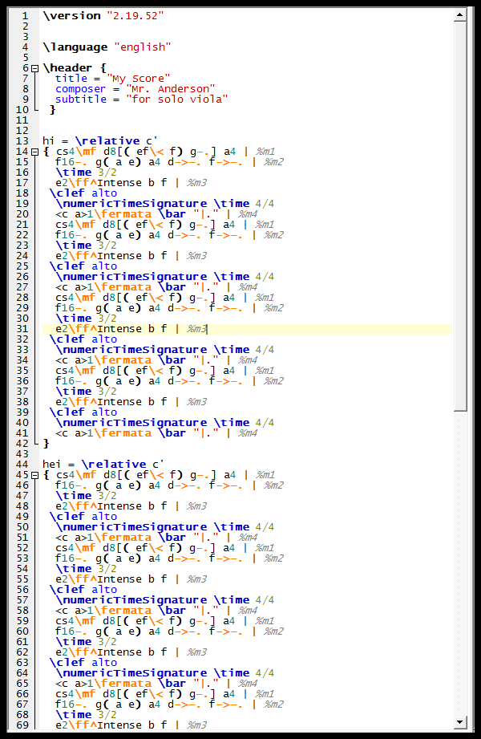Click the word subtitle on line 9
481x739 pixels.
[81, 99]
